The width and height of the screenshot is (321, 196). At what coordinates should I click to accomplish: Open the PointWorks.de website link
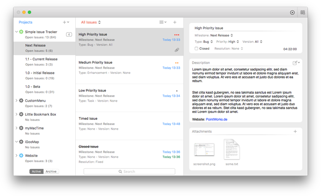(x=216, y=119)
